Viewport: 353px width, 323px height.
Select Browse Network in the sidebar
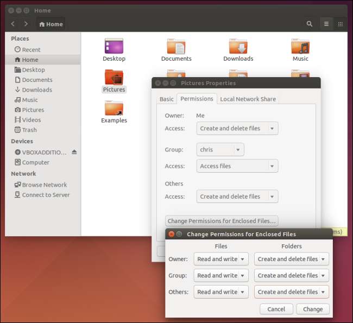45,185
